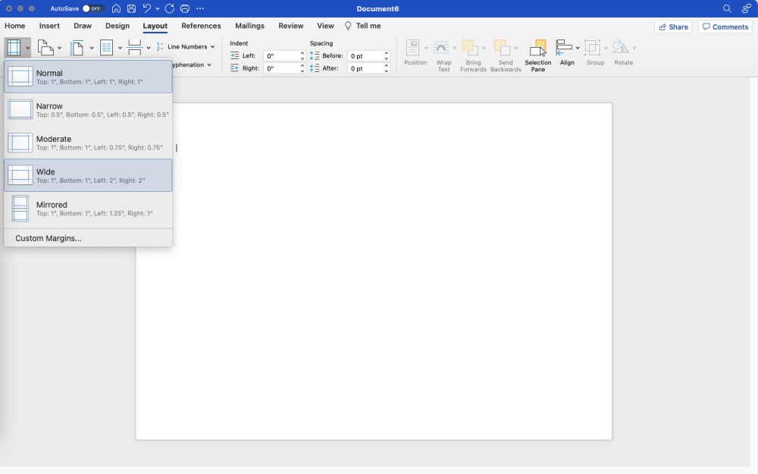Open the Mailings tab

[249, 25]
